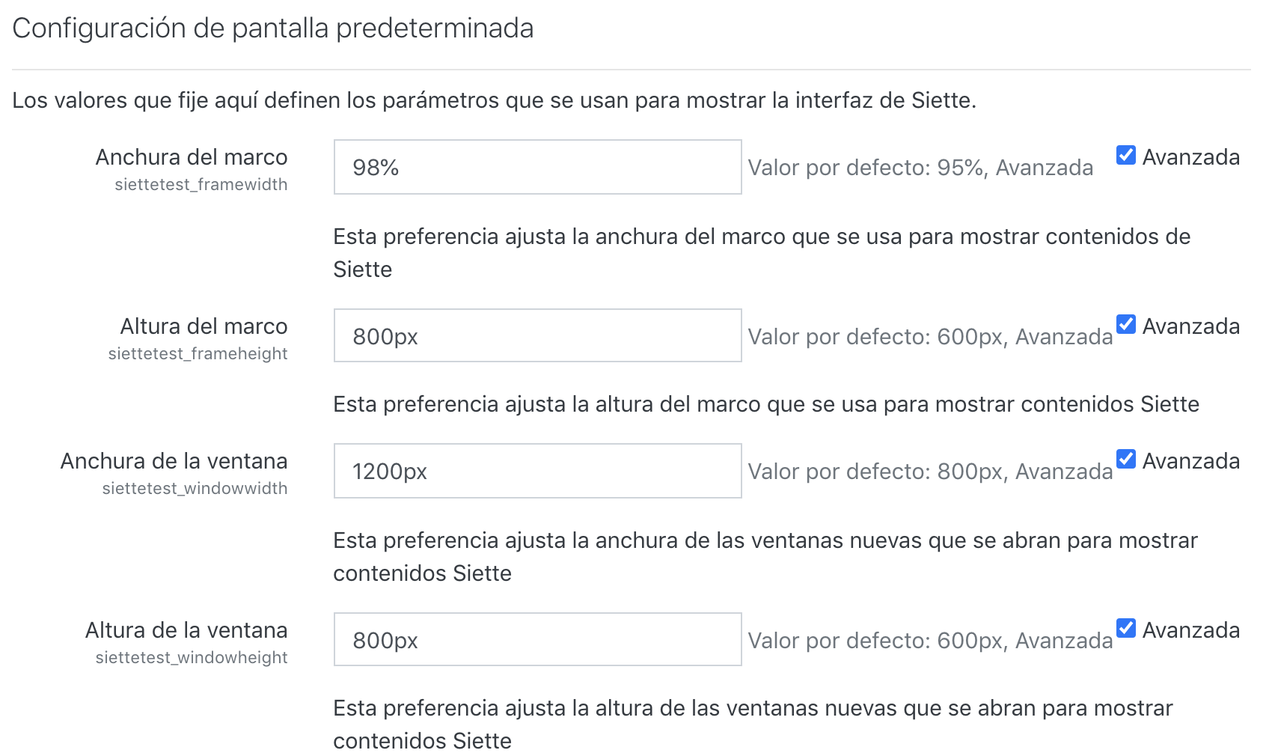Screen dimensions: 1275x753
Task: Click the "Altura de la ventana" label
Action: (x=186, y=630)
